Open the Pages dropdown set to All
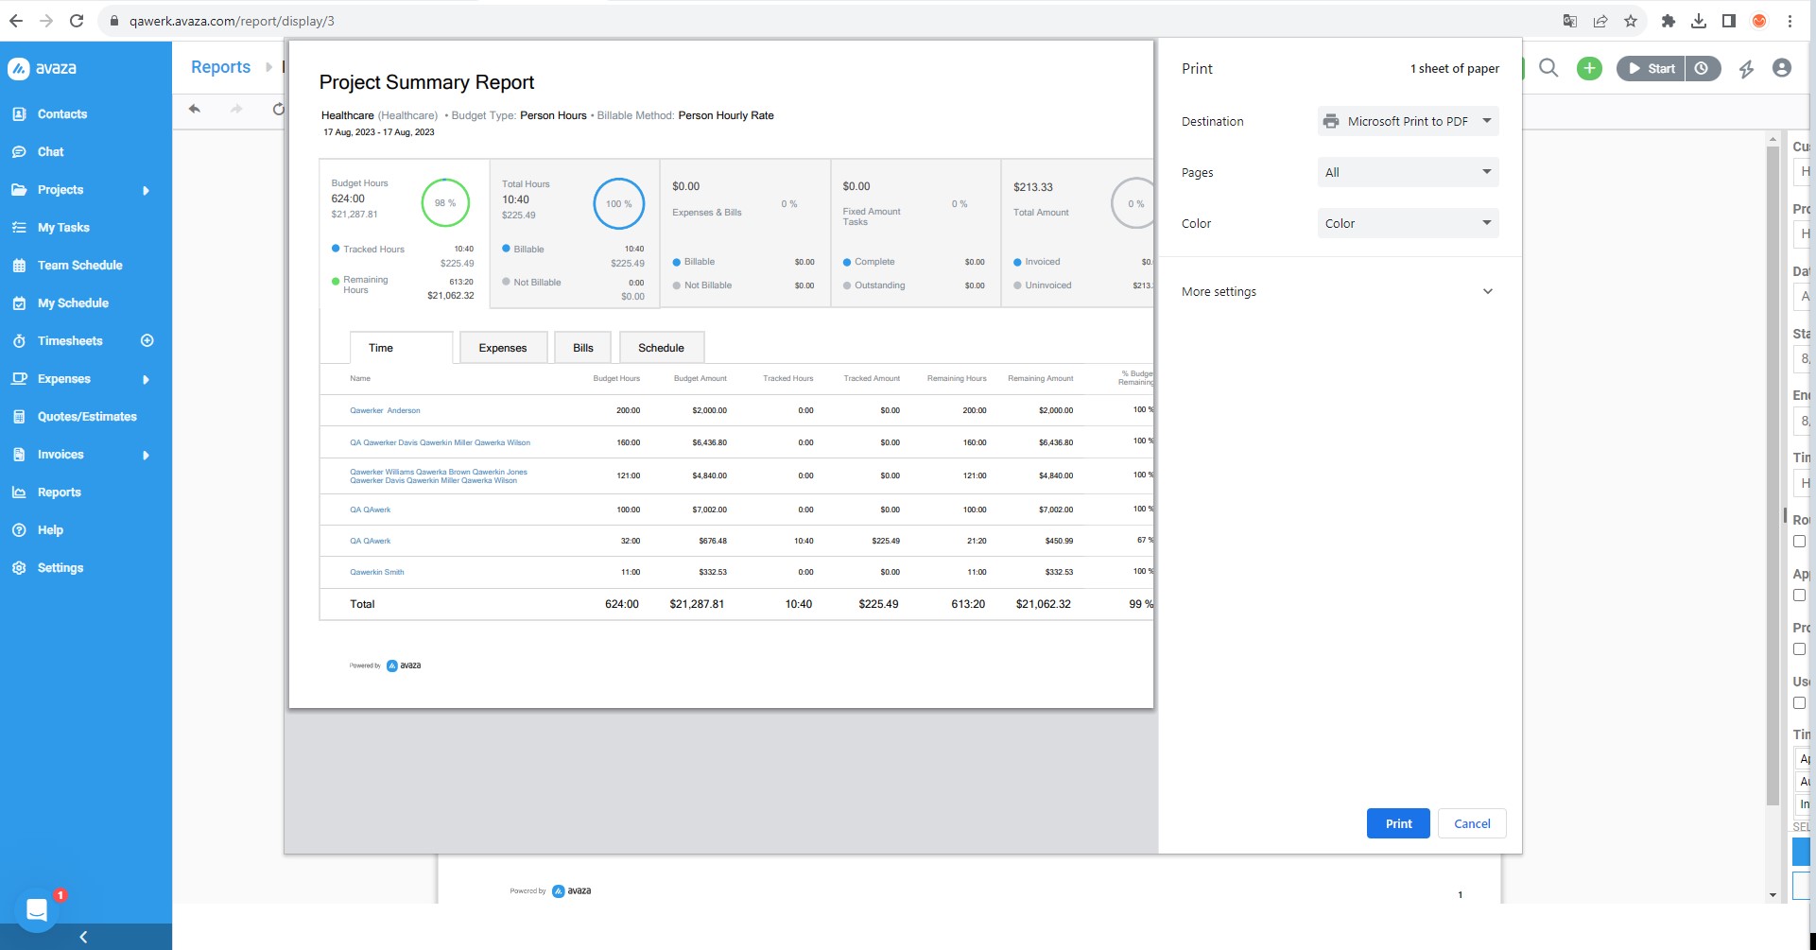The image size is (1816, 950). point(1408,172)
